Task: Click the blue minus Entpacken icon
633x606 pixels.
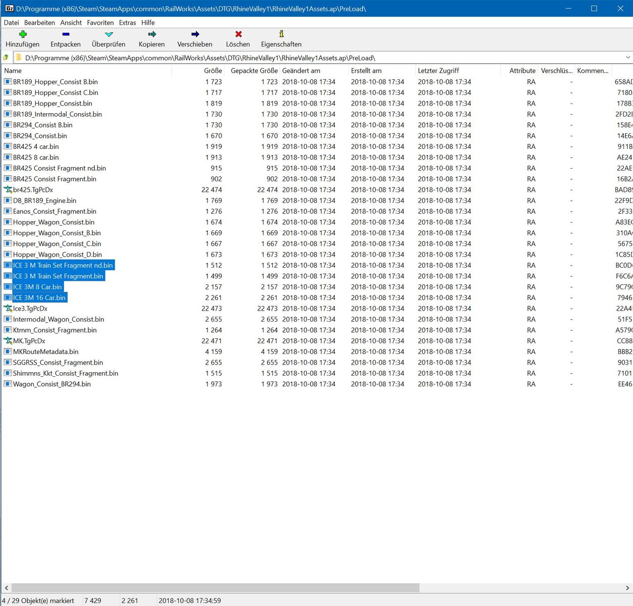Action: coord(66,34)
